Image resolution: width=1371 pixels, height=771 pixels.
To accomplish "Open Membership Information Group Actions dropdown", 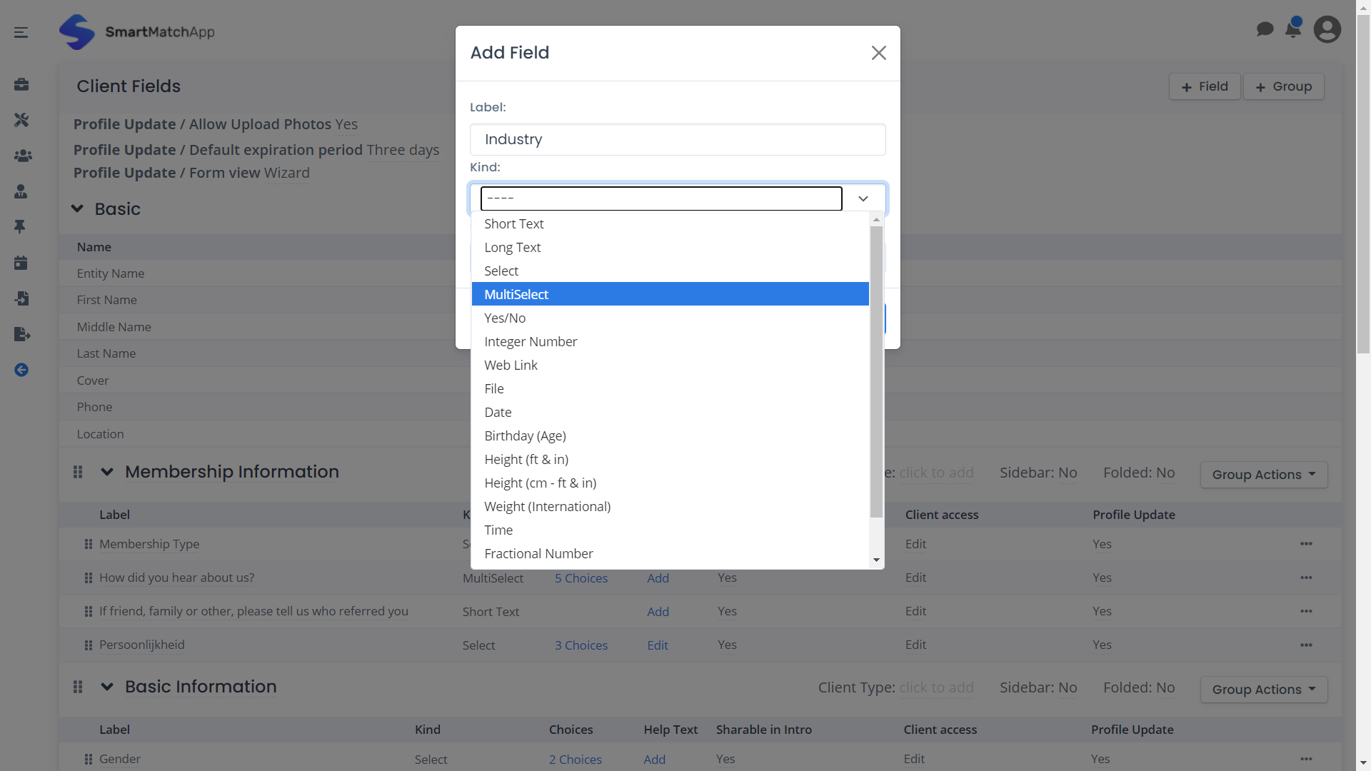I will pos(1263,475).
